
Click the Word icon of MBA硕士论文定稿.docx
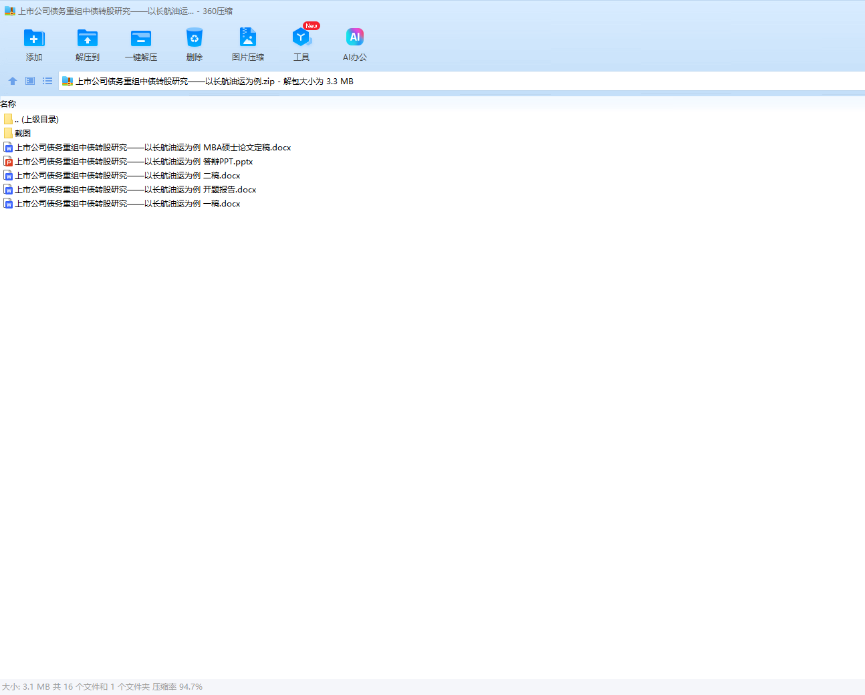tap(8, 147)
